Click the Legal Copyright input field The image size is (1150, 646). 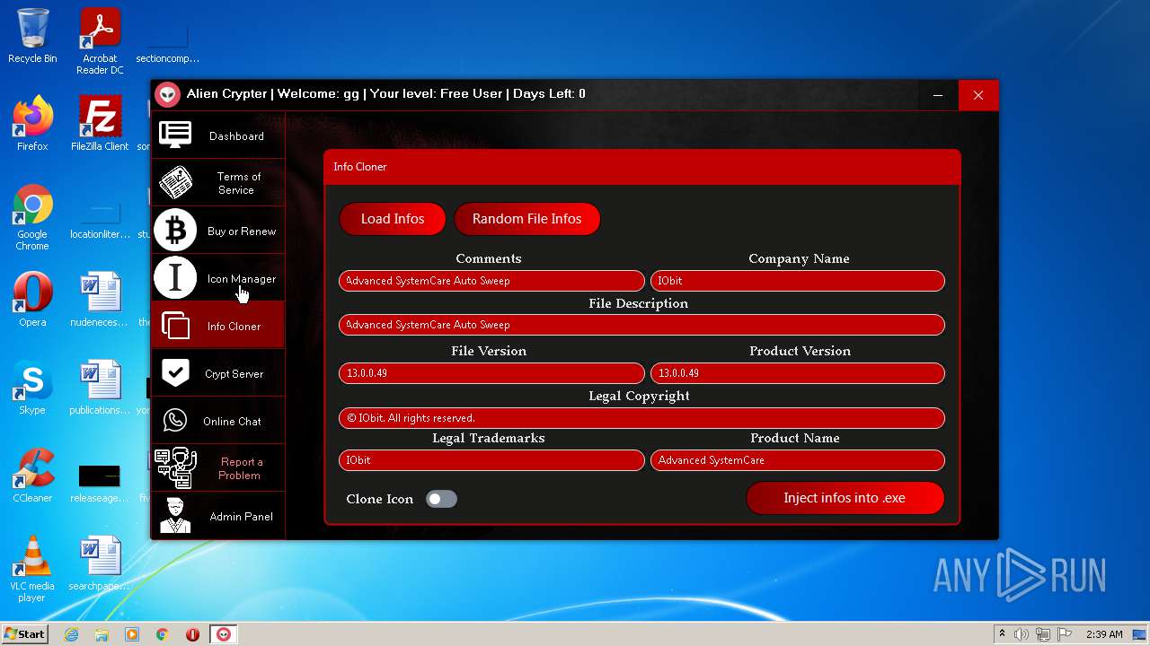point(641,418)
